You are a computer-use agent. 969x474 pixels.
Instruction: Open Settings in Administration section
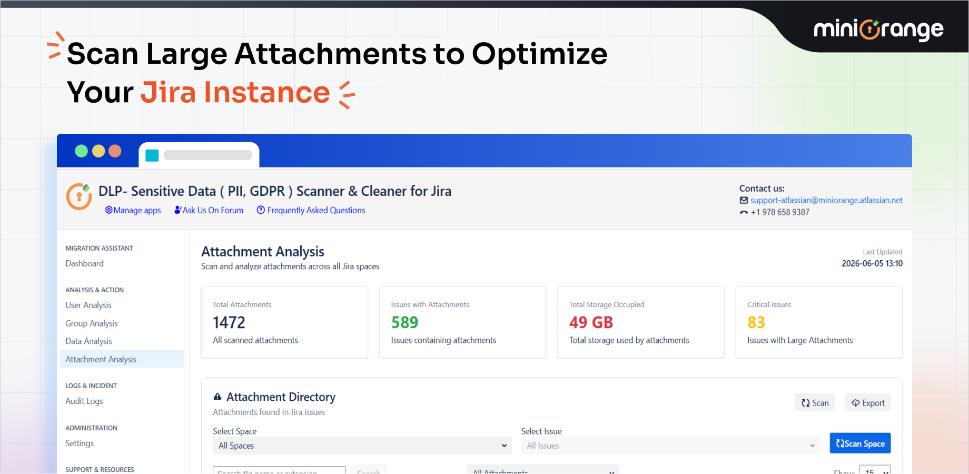[x=80, y=443]
